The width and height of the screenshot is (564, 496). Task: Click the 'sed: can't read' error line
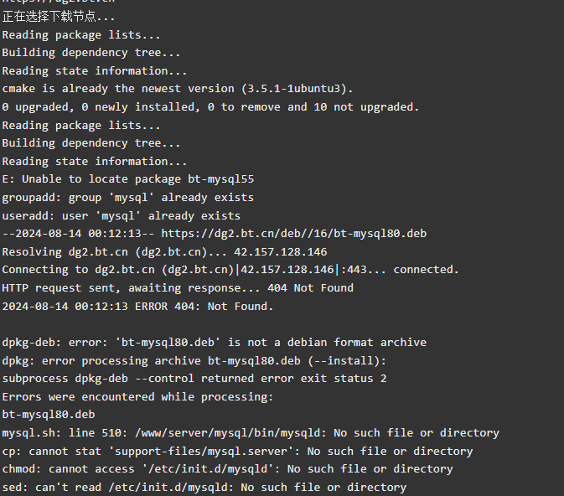pyautogui.click(x=204, y=488)
